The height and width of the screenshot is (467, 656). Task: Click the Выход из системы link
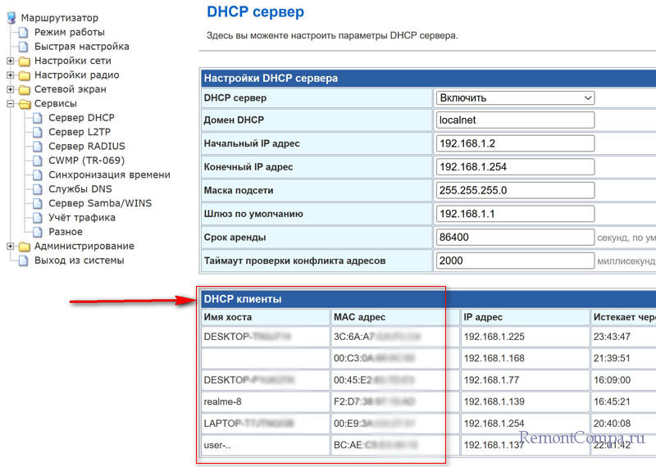click(x=79, y=261)
